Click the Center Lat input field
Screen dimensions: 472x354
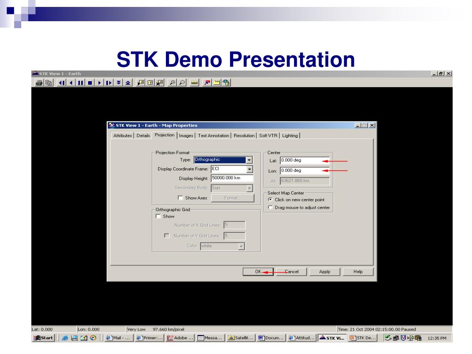[x=305, y=160]
